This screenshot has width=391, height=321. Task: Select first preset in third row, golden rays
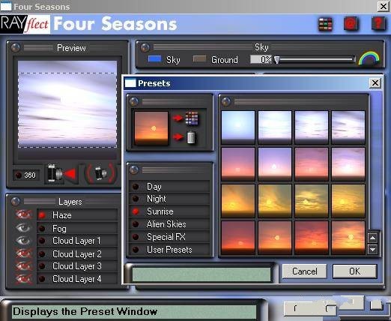tap(238, 201)
